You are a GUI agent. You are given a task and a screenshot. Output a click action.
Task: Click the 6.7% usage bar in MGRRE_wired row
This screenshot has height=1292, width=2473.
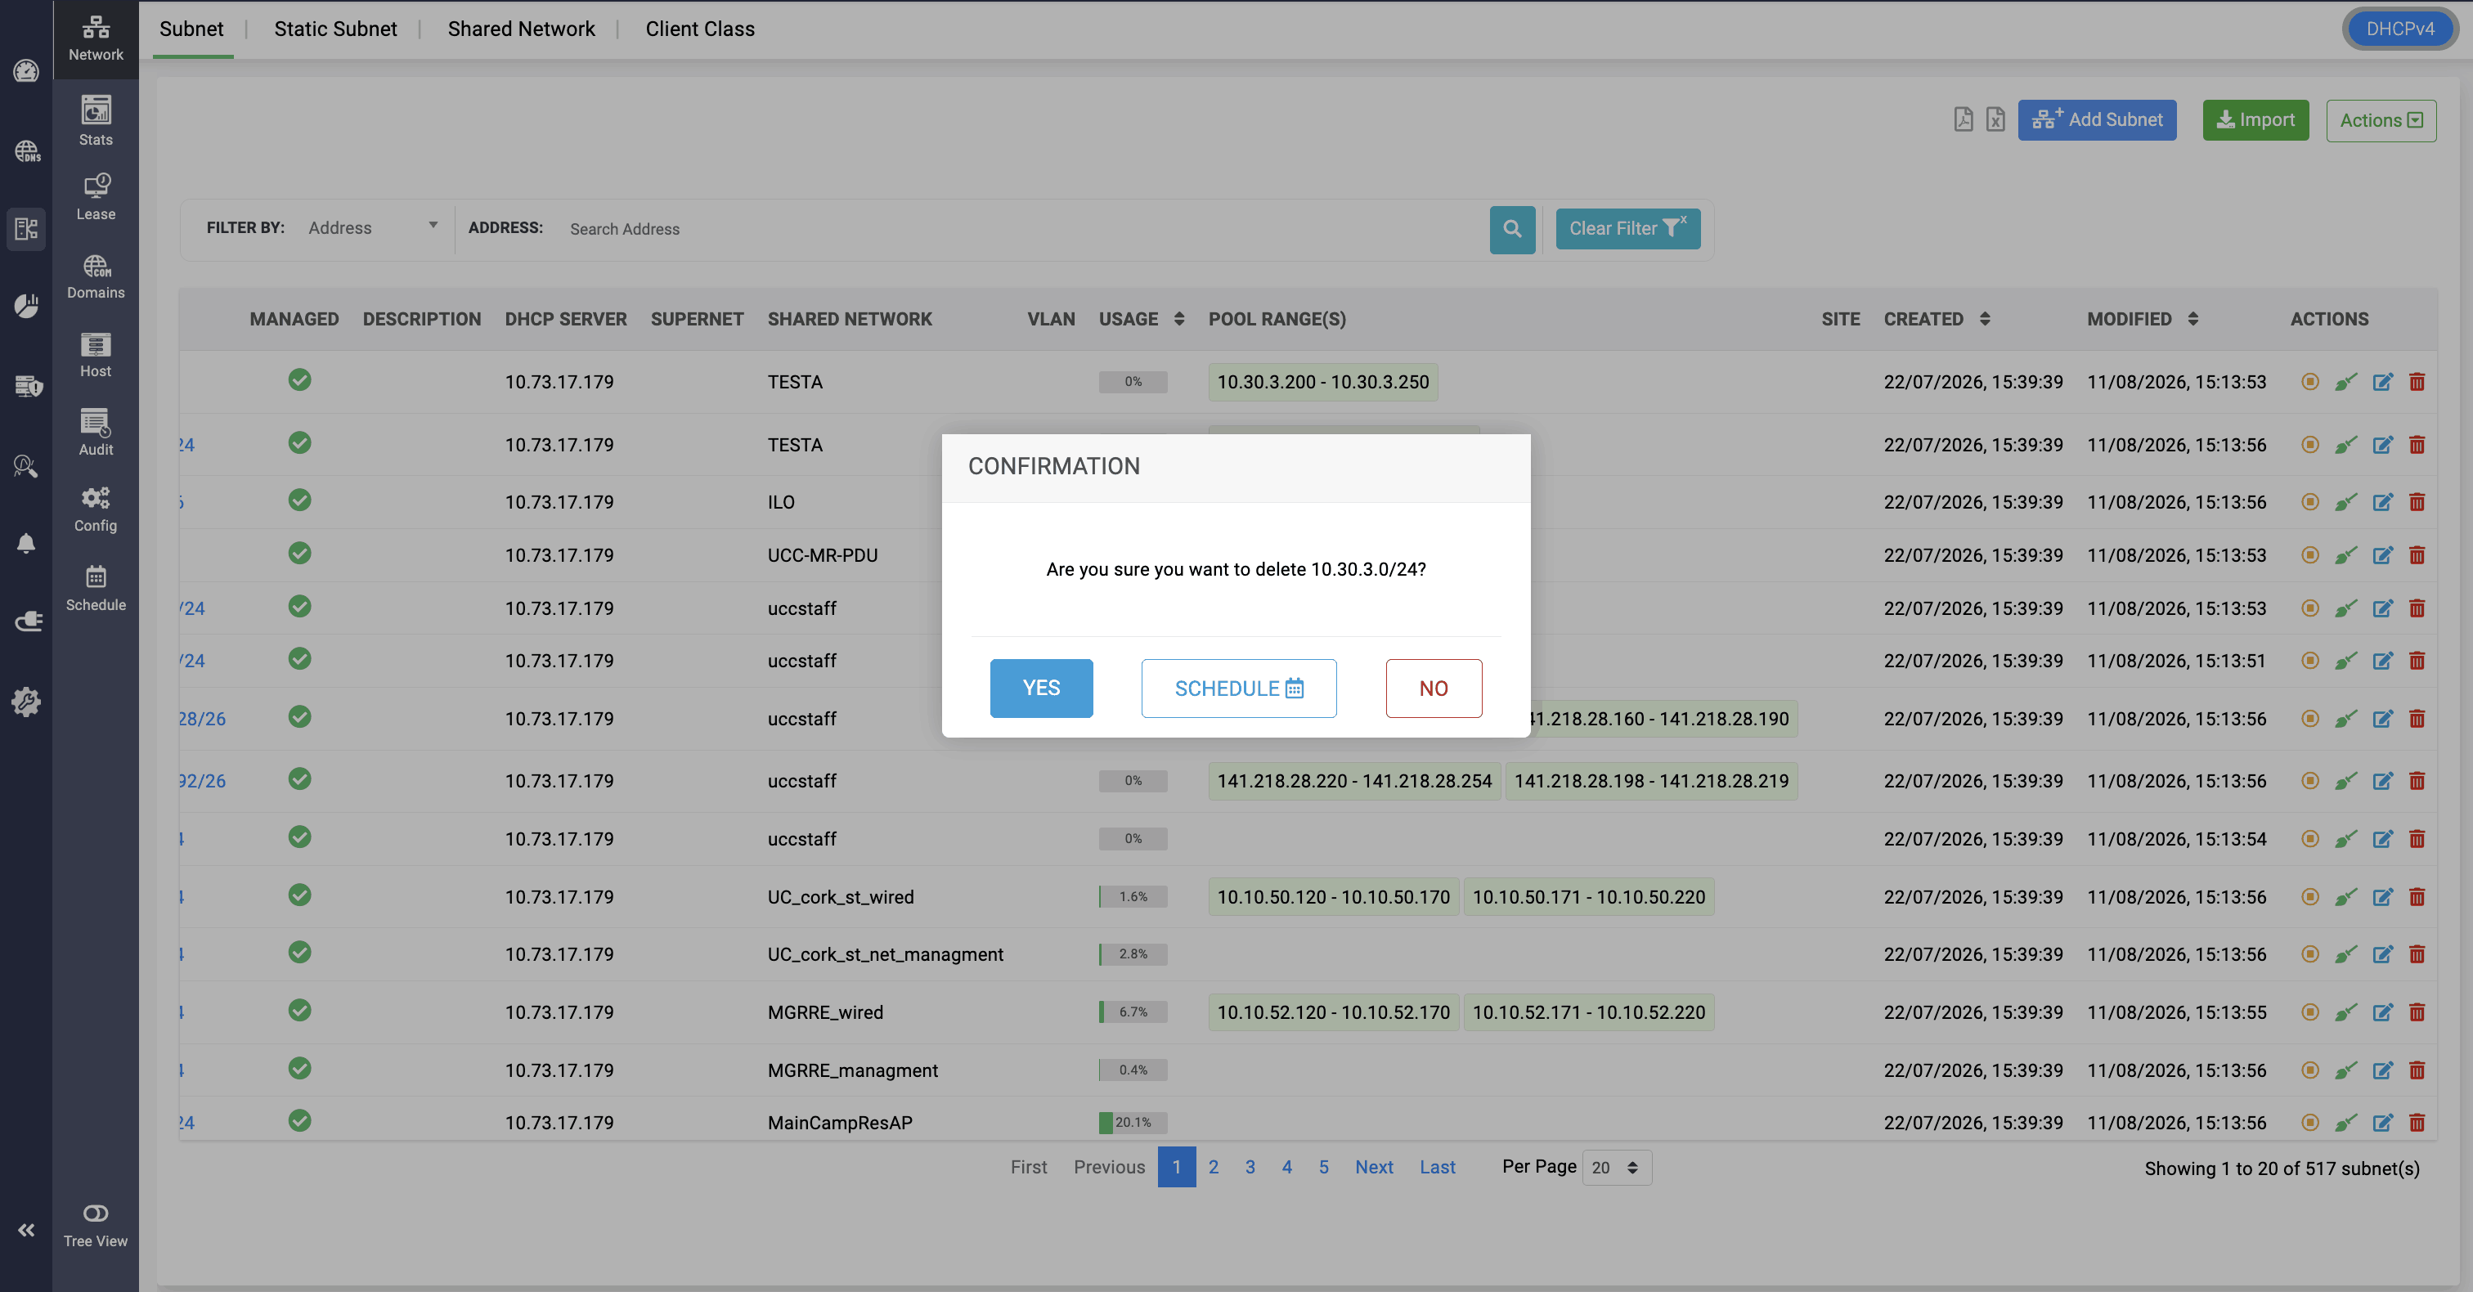[1133, 1012]
